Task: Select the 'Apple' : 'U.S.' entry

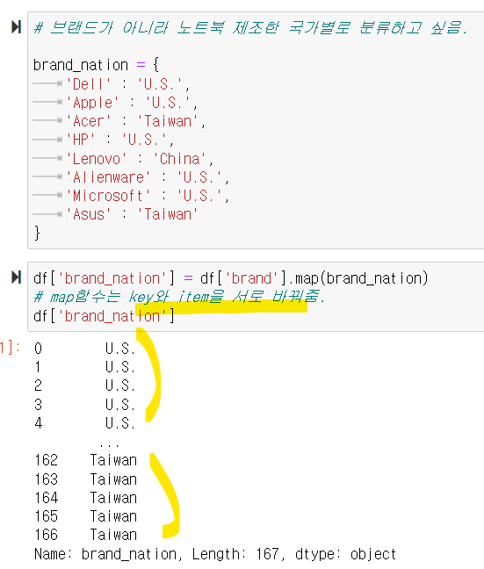Action: (132, 103)
